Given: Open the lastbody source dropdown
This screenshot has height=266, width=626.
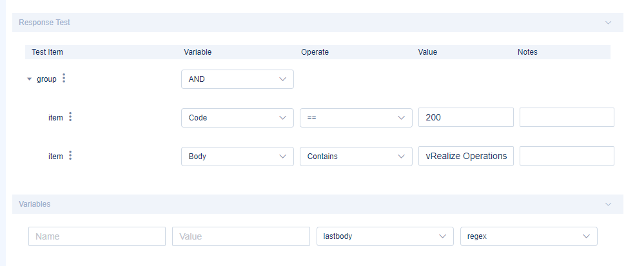Looking at the screenshot, I should [x=384, y=236].
